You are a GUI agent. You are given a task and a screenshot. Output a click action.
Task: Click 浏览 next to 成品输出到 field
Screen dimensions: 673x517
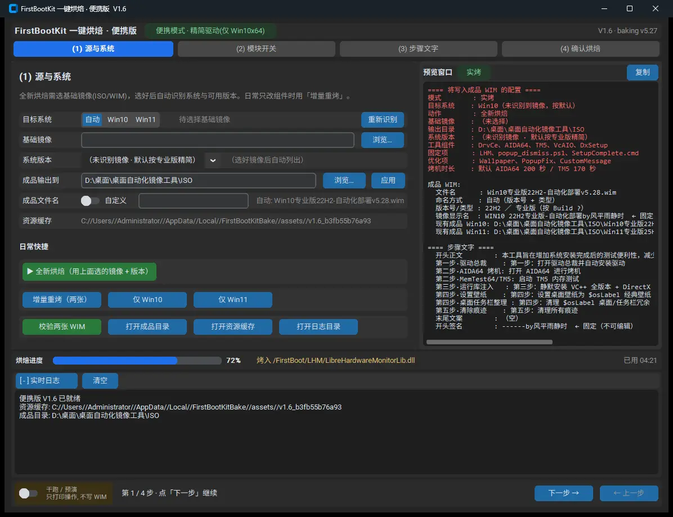344,180
